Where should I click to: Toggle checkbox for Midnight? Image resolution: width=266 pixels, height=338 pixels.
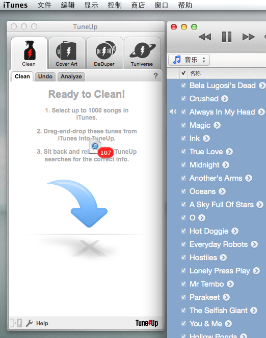point(183,165)
